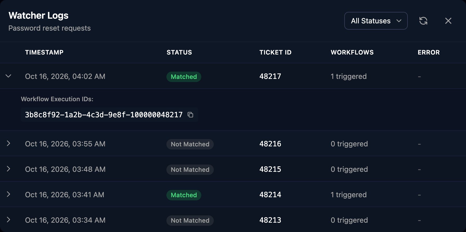Click "0 triggered" for ticket 48215
Image resolution: width=466 pixels, height=232 pixels.
pos(349,169)
